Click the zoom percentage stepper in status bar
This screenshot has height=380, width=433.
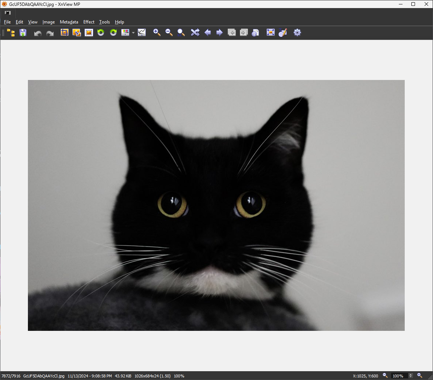pos(411,376)
